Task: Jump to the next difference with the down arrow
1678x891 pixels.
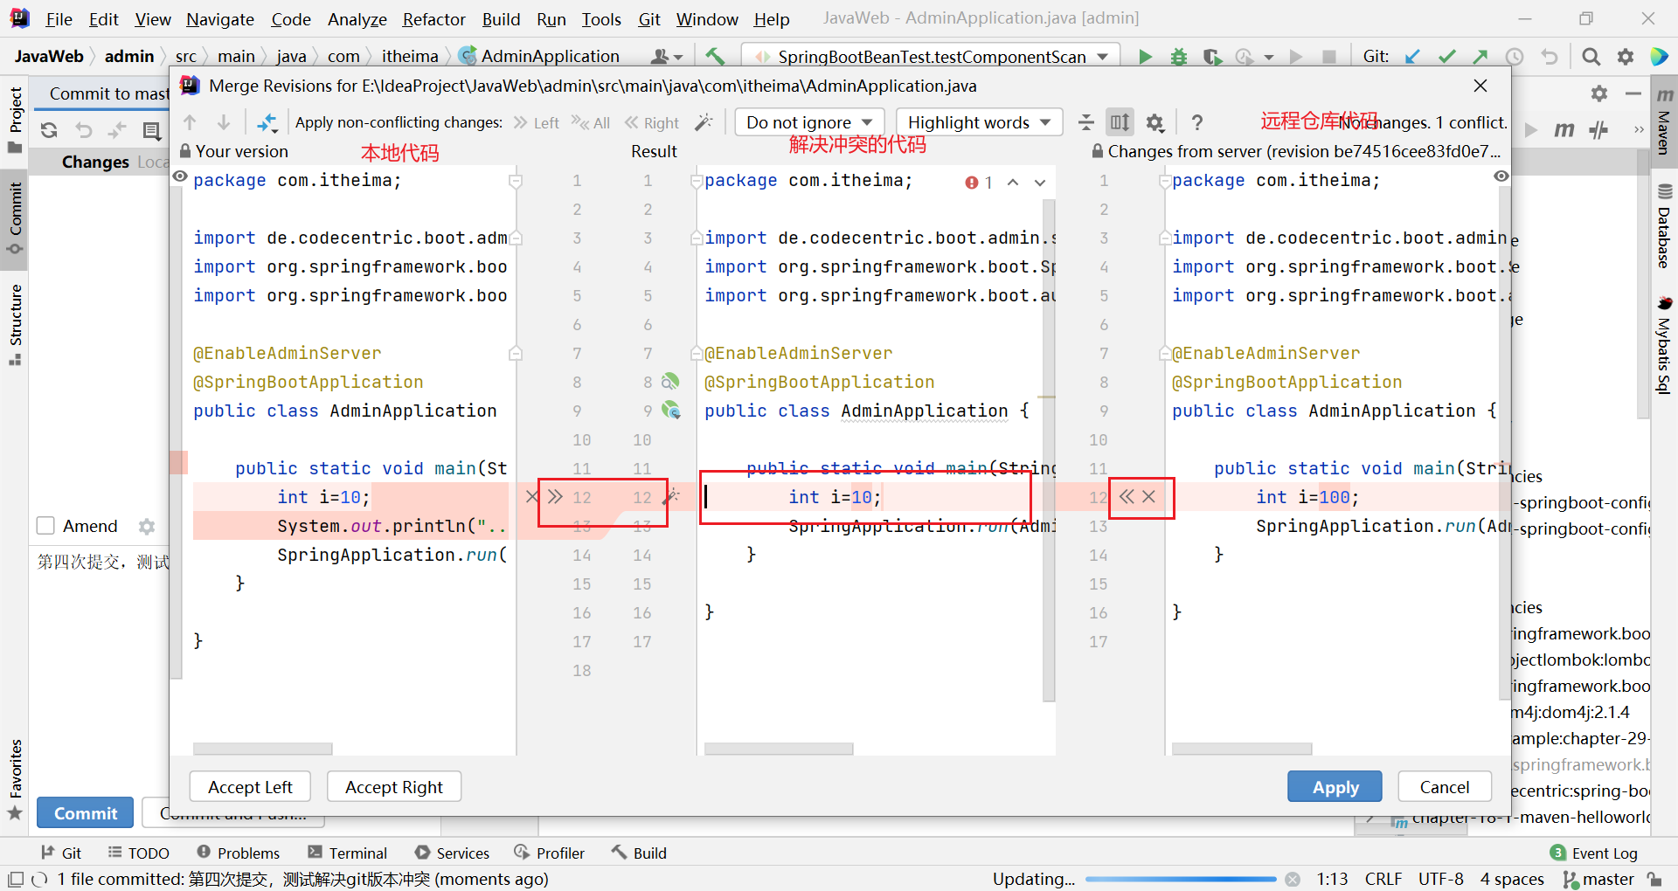Action: [224, 123]
